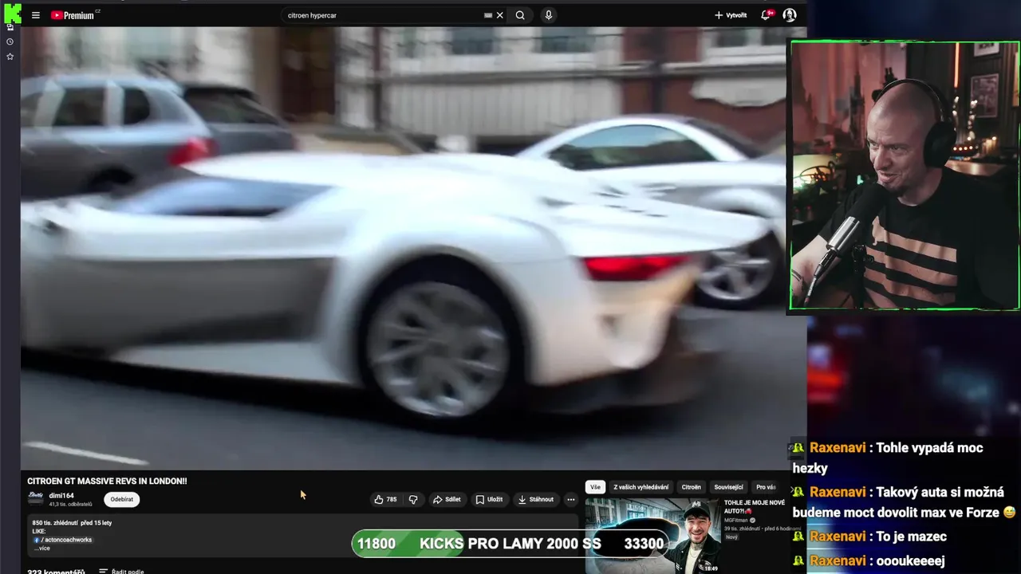
Task: Dislike the video with thumbs down
Action: click(x=413, y=499)
